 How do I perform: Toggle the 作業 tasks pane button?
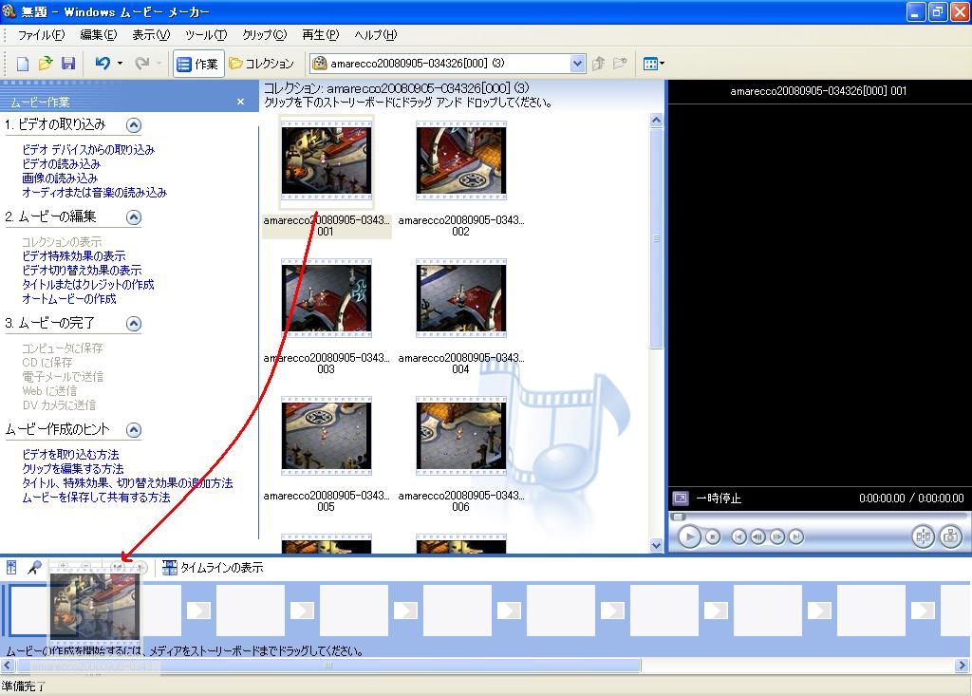197,64
